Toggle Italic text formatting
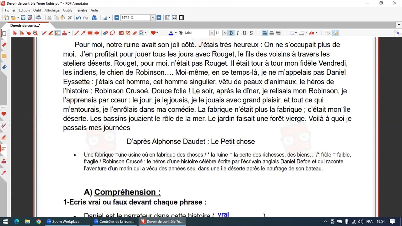 [x=238, y=33]
